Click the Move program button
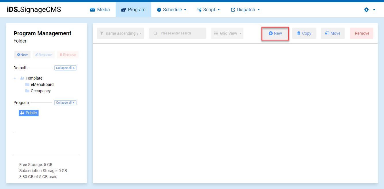This screenshot has height=189, width=384. tap(333, 33)
